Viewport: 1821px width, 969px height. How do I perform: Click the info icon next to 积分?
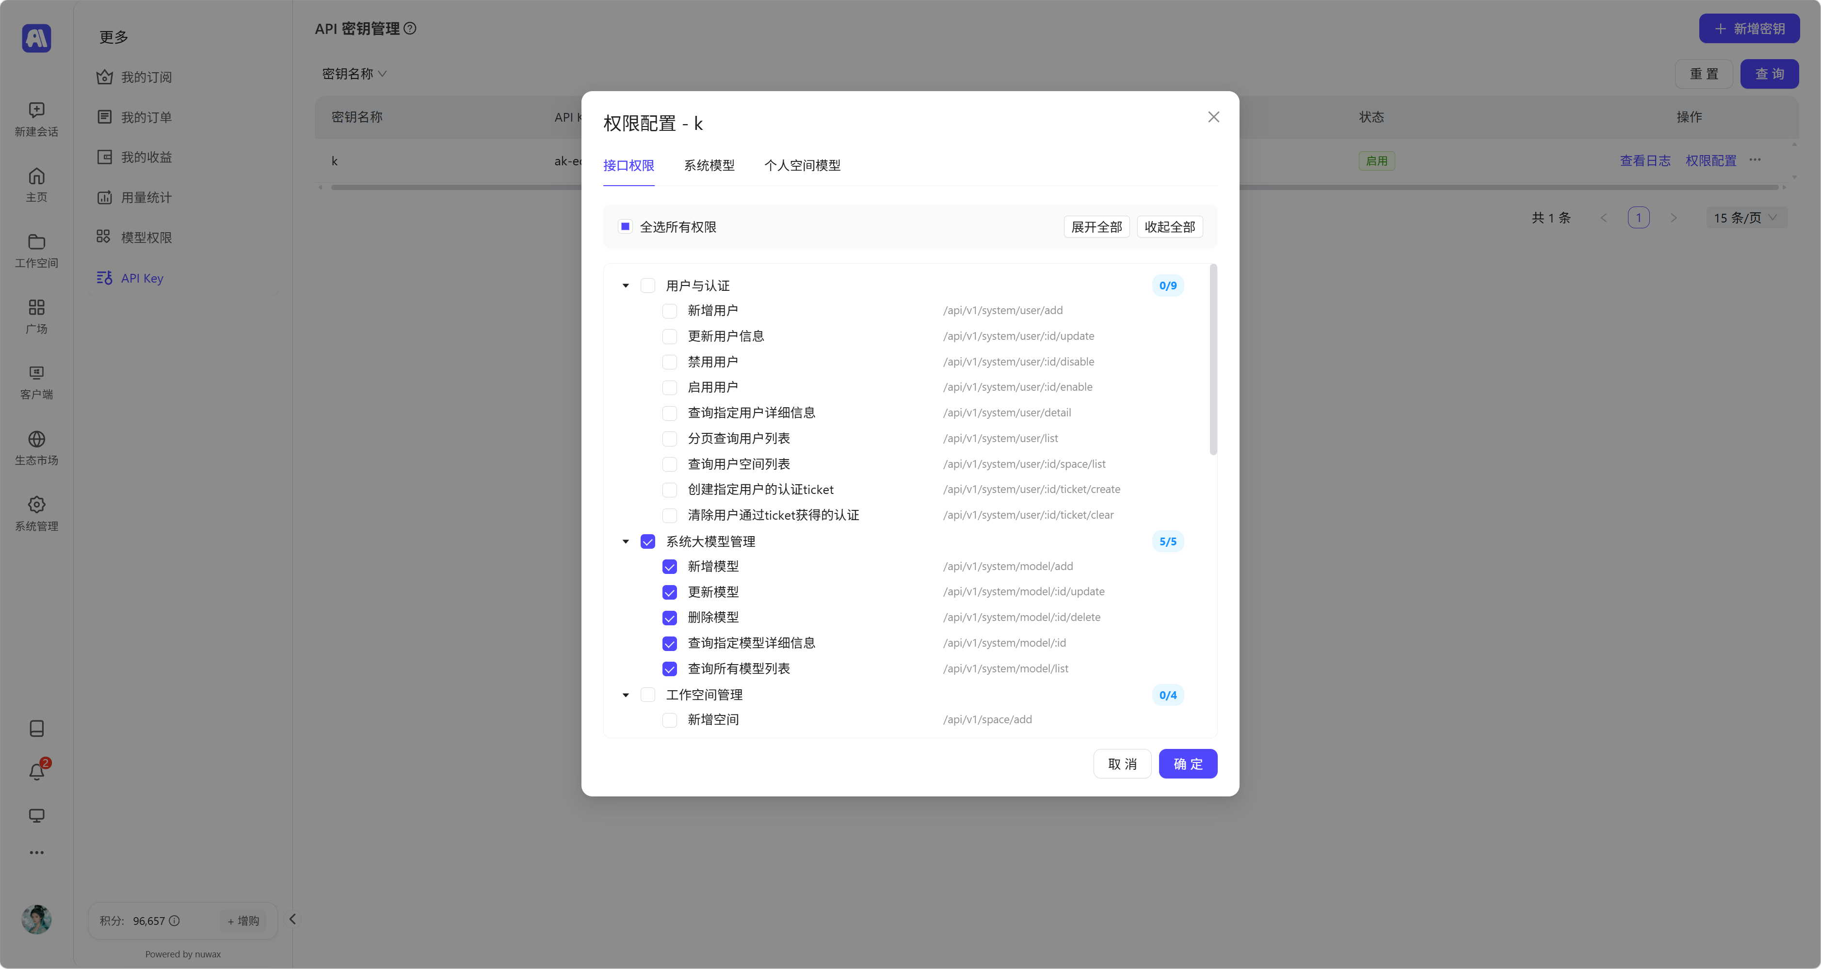point(175,920)
